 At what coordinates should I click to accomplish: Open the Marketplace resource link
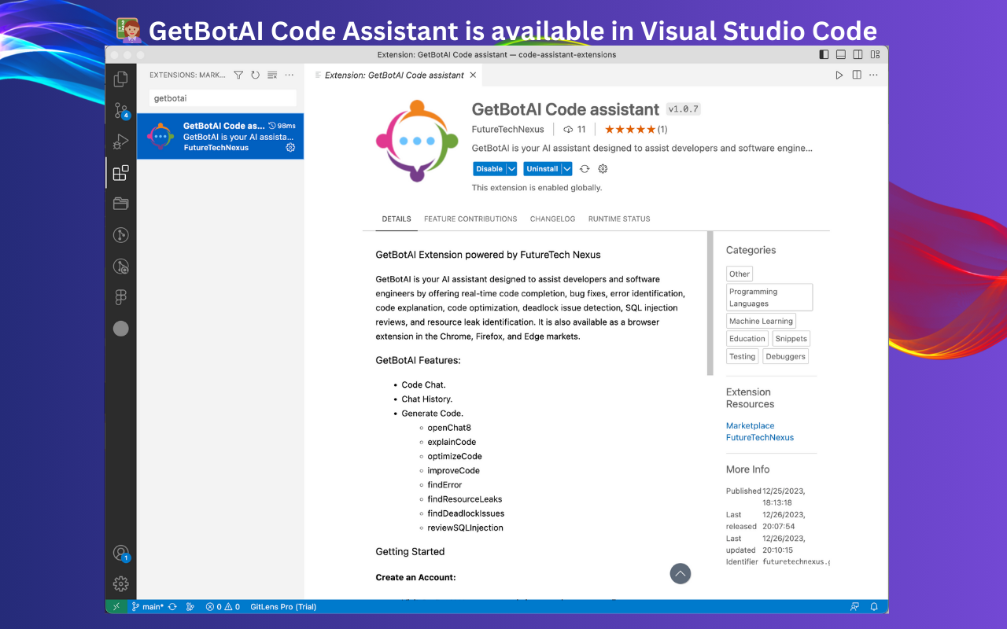[750, 425]
